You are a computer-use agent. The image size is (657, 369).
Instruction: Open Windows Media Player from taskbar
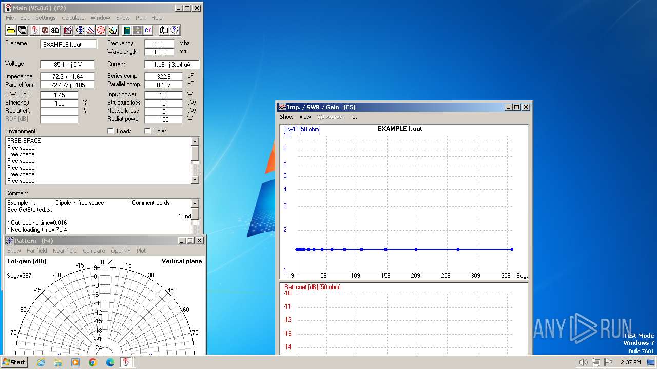(x=75, y=362)
